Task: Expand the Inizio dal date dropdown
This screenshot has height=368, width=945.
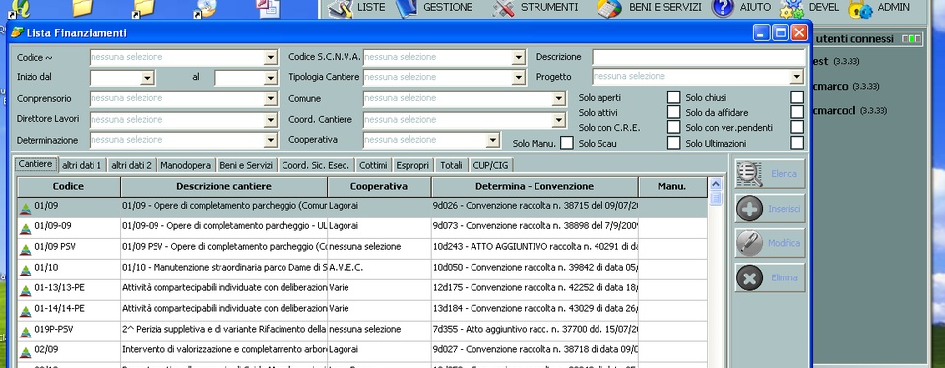Action: (147, 78)
